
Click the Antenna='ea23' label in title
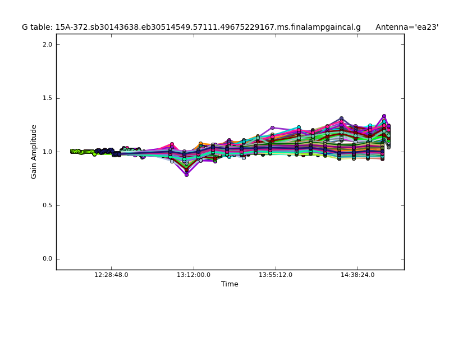407,27
